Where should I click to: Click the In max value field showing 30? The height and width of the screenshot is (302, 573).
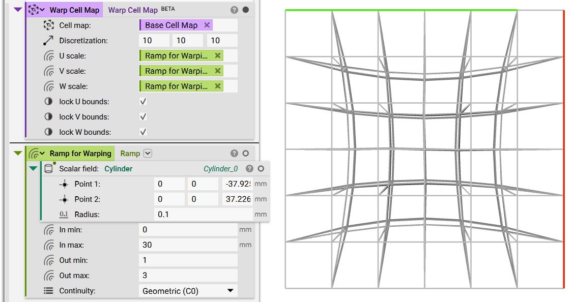click(188, 245)
